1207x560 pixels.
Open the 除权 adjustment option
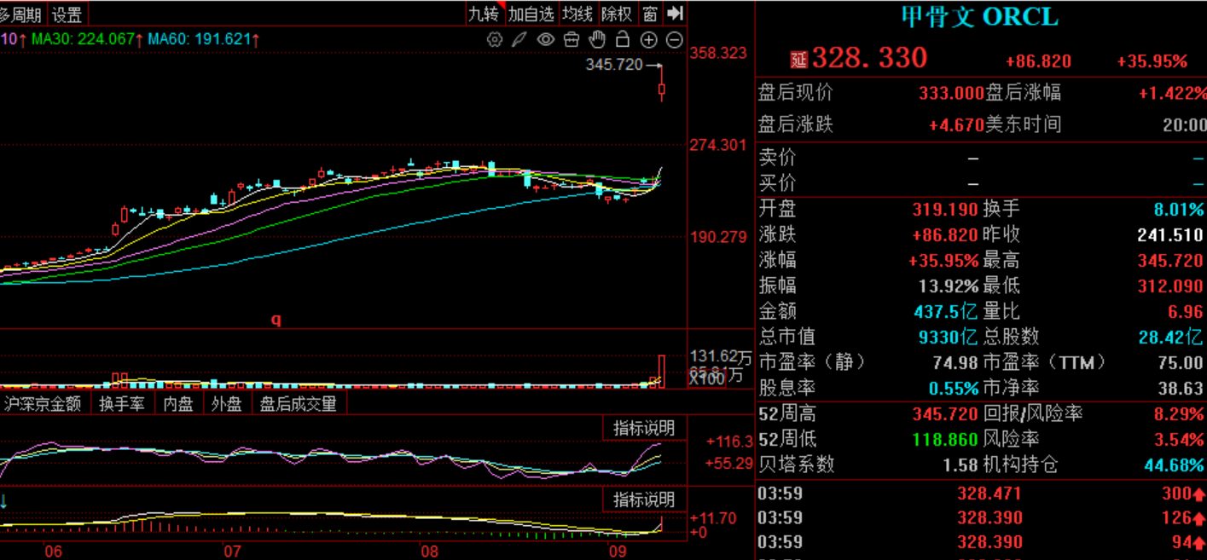[x=617, y=13]
